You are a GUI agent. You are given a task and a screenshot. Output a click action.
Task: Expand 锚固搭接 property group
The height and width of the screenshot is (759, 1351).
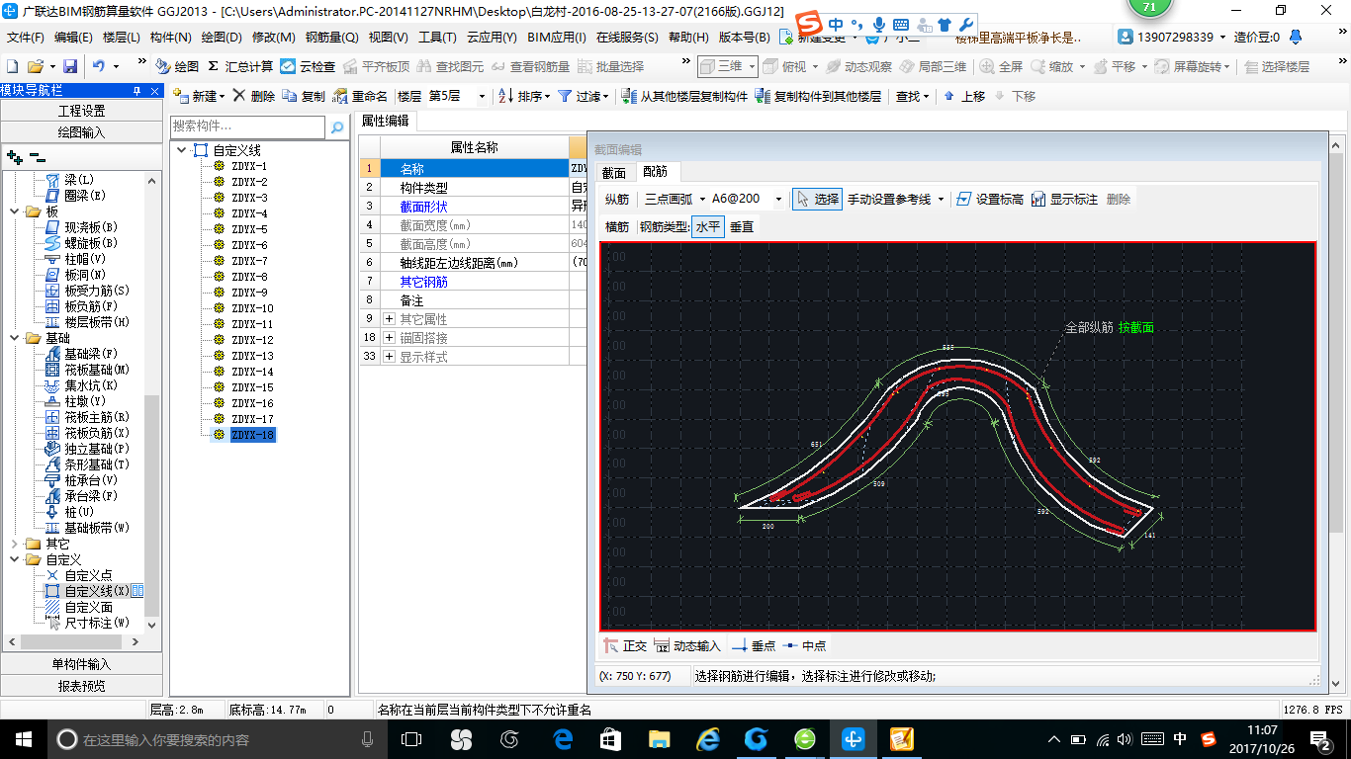tap(389, 338)
